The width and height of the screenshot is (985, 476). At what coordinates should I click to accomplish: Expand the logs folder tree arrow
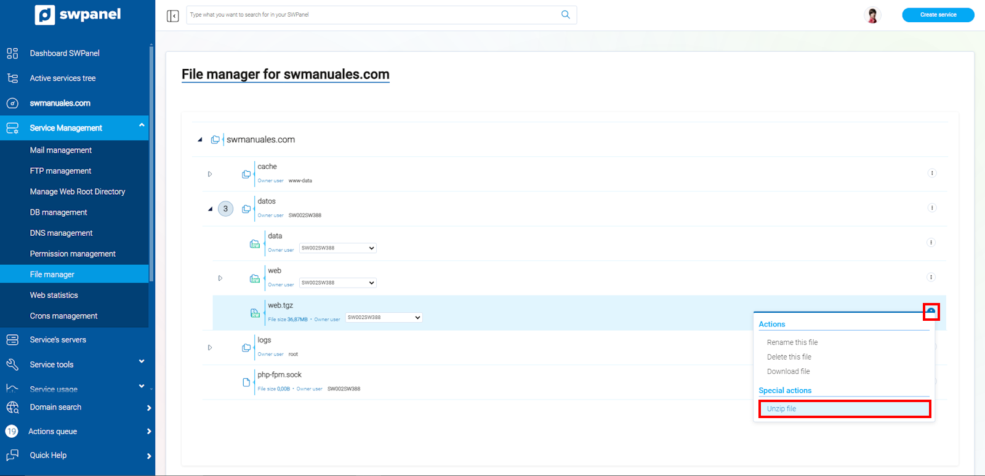(210, 348)
